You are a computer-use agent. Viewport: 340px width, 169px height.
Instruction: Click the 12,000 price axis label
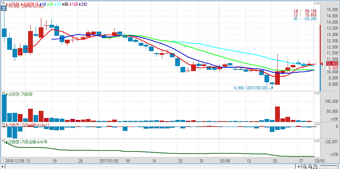332,47
